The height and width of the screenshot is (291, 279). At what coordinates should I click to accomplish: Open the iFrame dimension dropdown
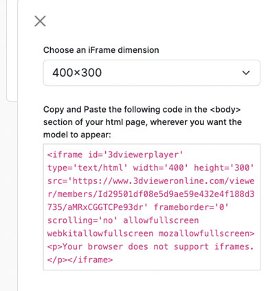[x=152, y=73]
